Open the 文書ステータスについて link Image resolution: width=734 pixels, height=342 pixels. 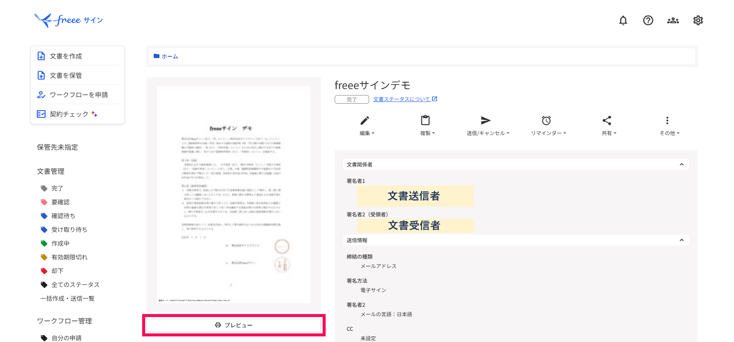pos(401,99)
